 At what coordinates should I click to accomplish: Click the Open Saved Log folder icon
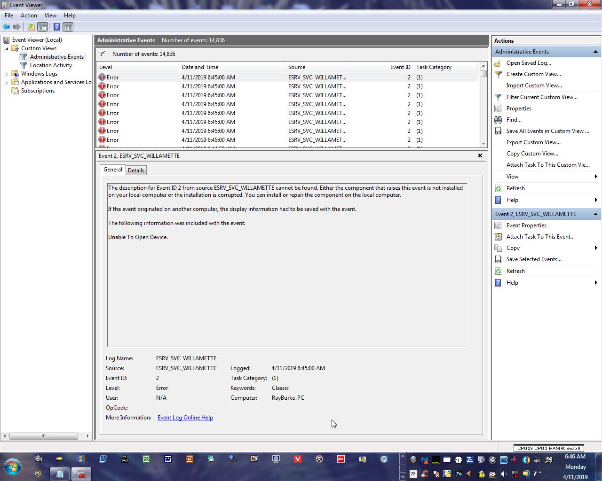click(498, 63)
